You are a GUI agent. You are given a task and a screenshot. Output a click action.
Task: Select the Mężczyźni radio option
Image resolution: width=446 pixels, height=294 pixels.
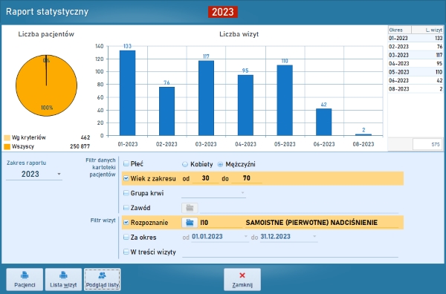[220, 164]
